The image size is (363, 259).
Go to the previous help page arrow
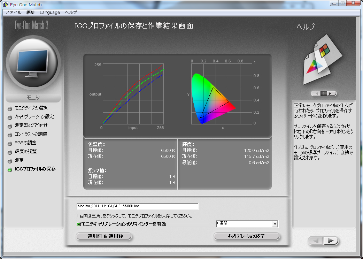[x=316, y=93]
